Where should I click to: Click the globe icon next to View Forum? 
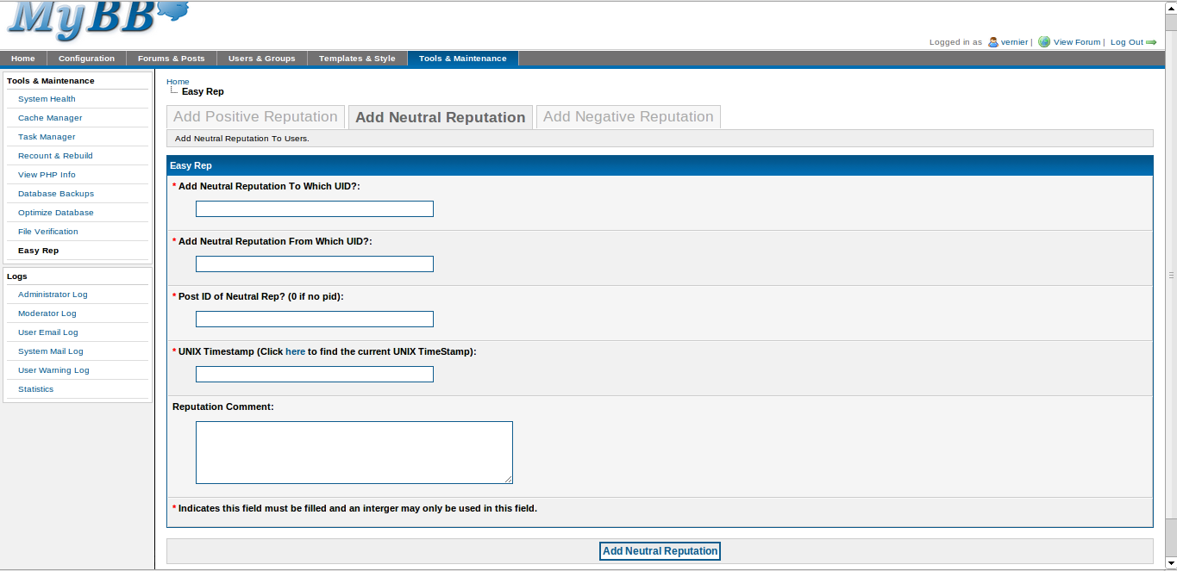1044,42
